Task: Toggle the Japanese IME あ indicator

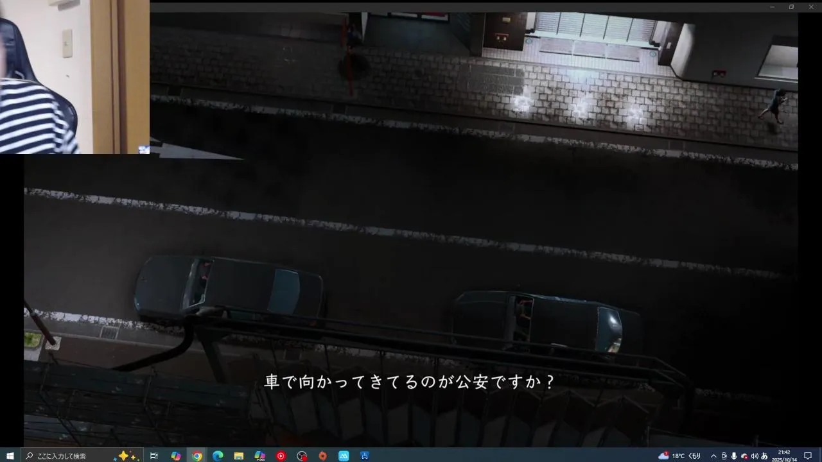Action: tap(764, 456)
